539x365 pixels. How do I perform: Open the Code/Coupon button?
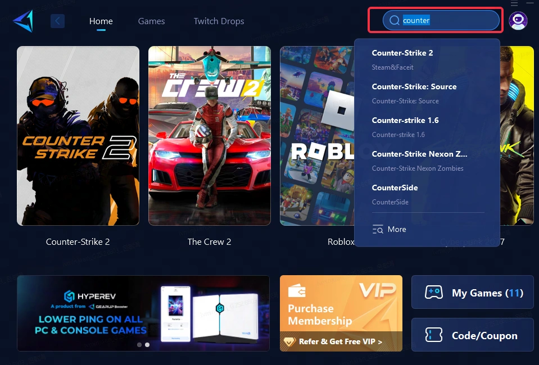pos(472,335)
